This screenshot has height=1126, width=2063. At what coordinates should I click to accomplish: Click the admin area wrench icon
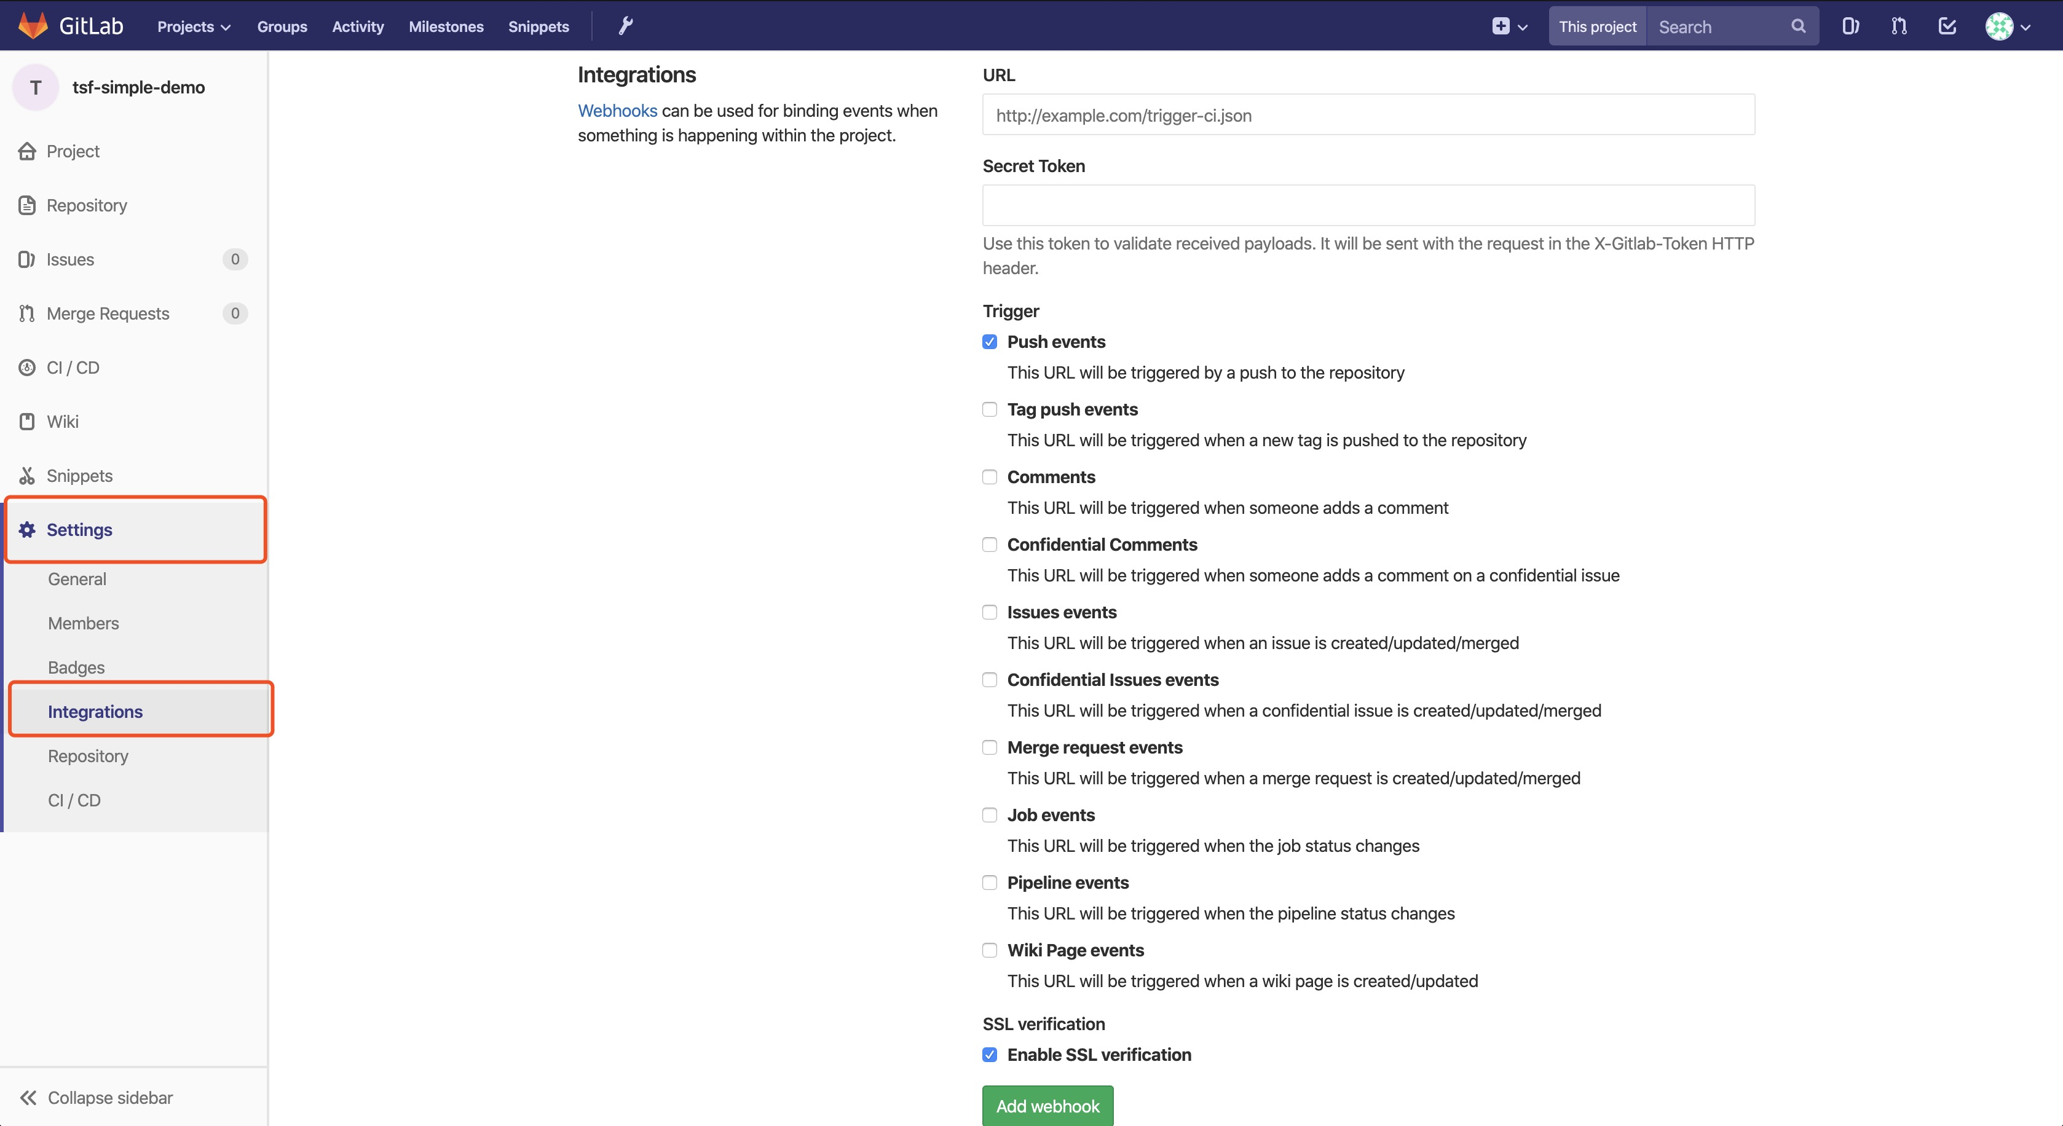point(625,26)
